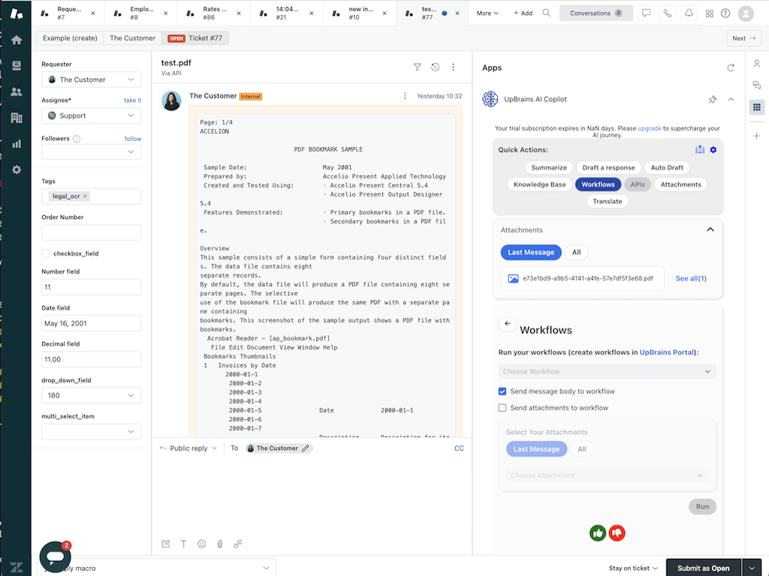Click the See all(1) link
The image size is (769, 576).
(691, 279)
